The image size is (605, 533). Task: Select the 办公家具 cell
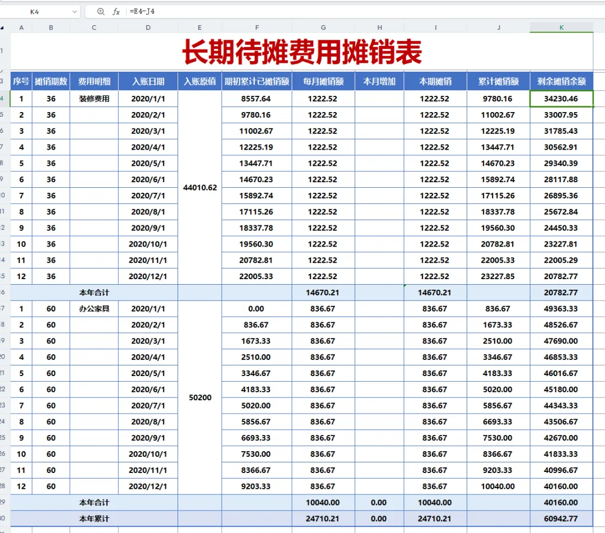click(x=94, y=309)
